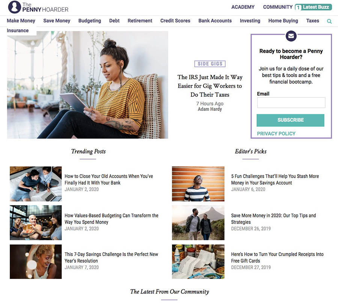338x304 pixels.
Task: Click the Latest Buzz notification badge
Action: coord(313,7)
